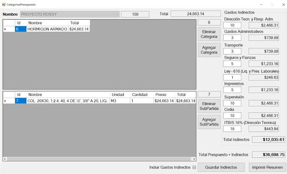Click Gastos Administrativos amount field
The image size is (287, 174).
pyautogui.click(x=264, y=38)
